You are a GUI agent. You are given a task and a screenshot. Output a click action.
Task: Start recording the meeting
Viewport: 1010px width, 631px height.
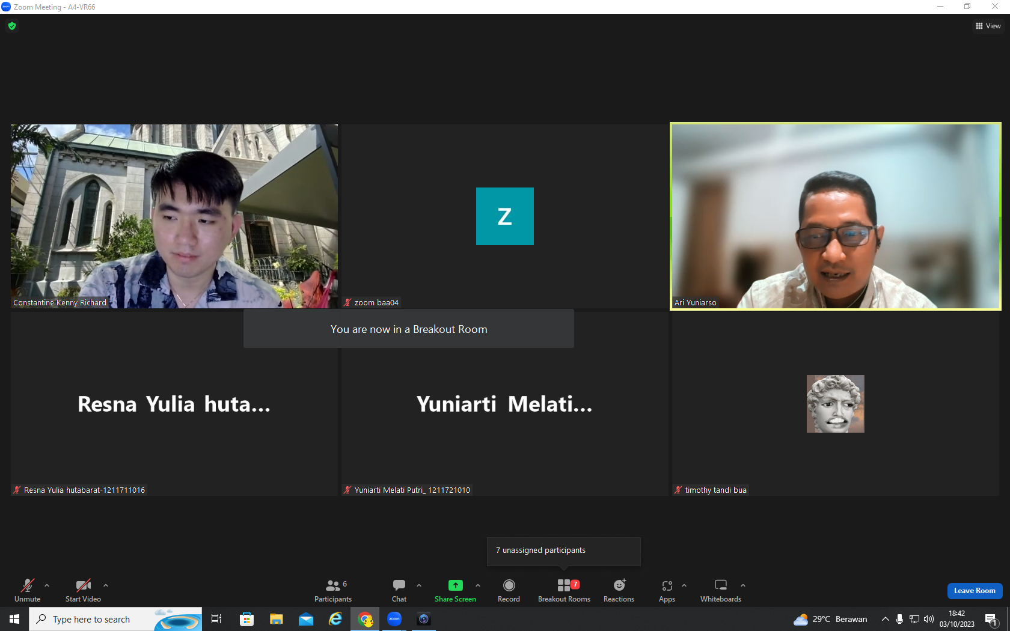pyautogui.click(x=509, y=590)
